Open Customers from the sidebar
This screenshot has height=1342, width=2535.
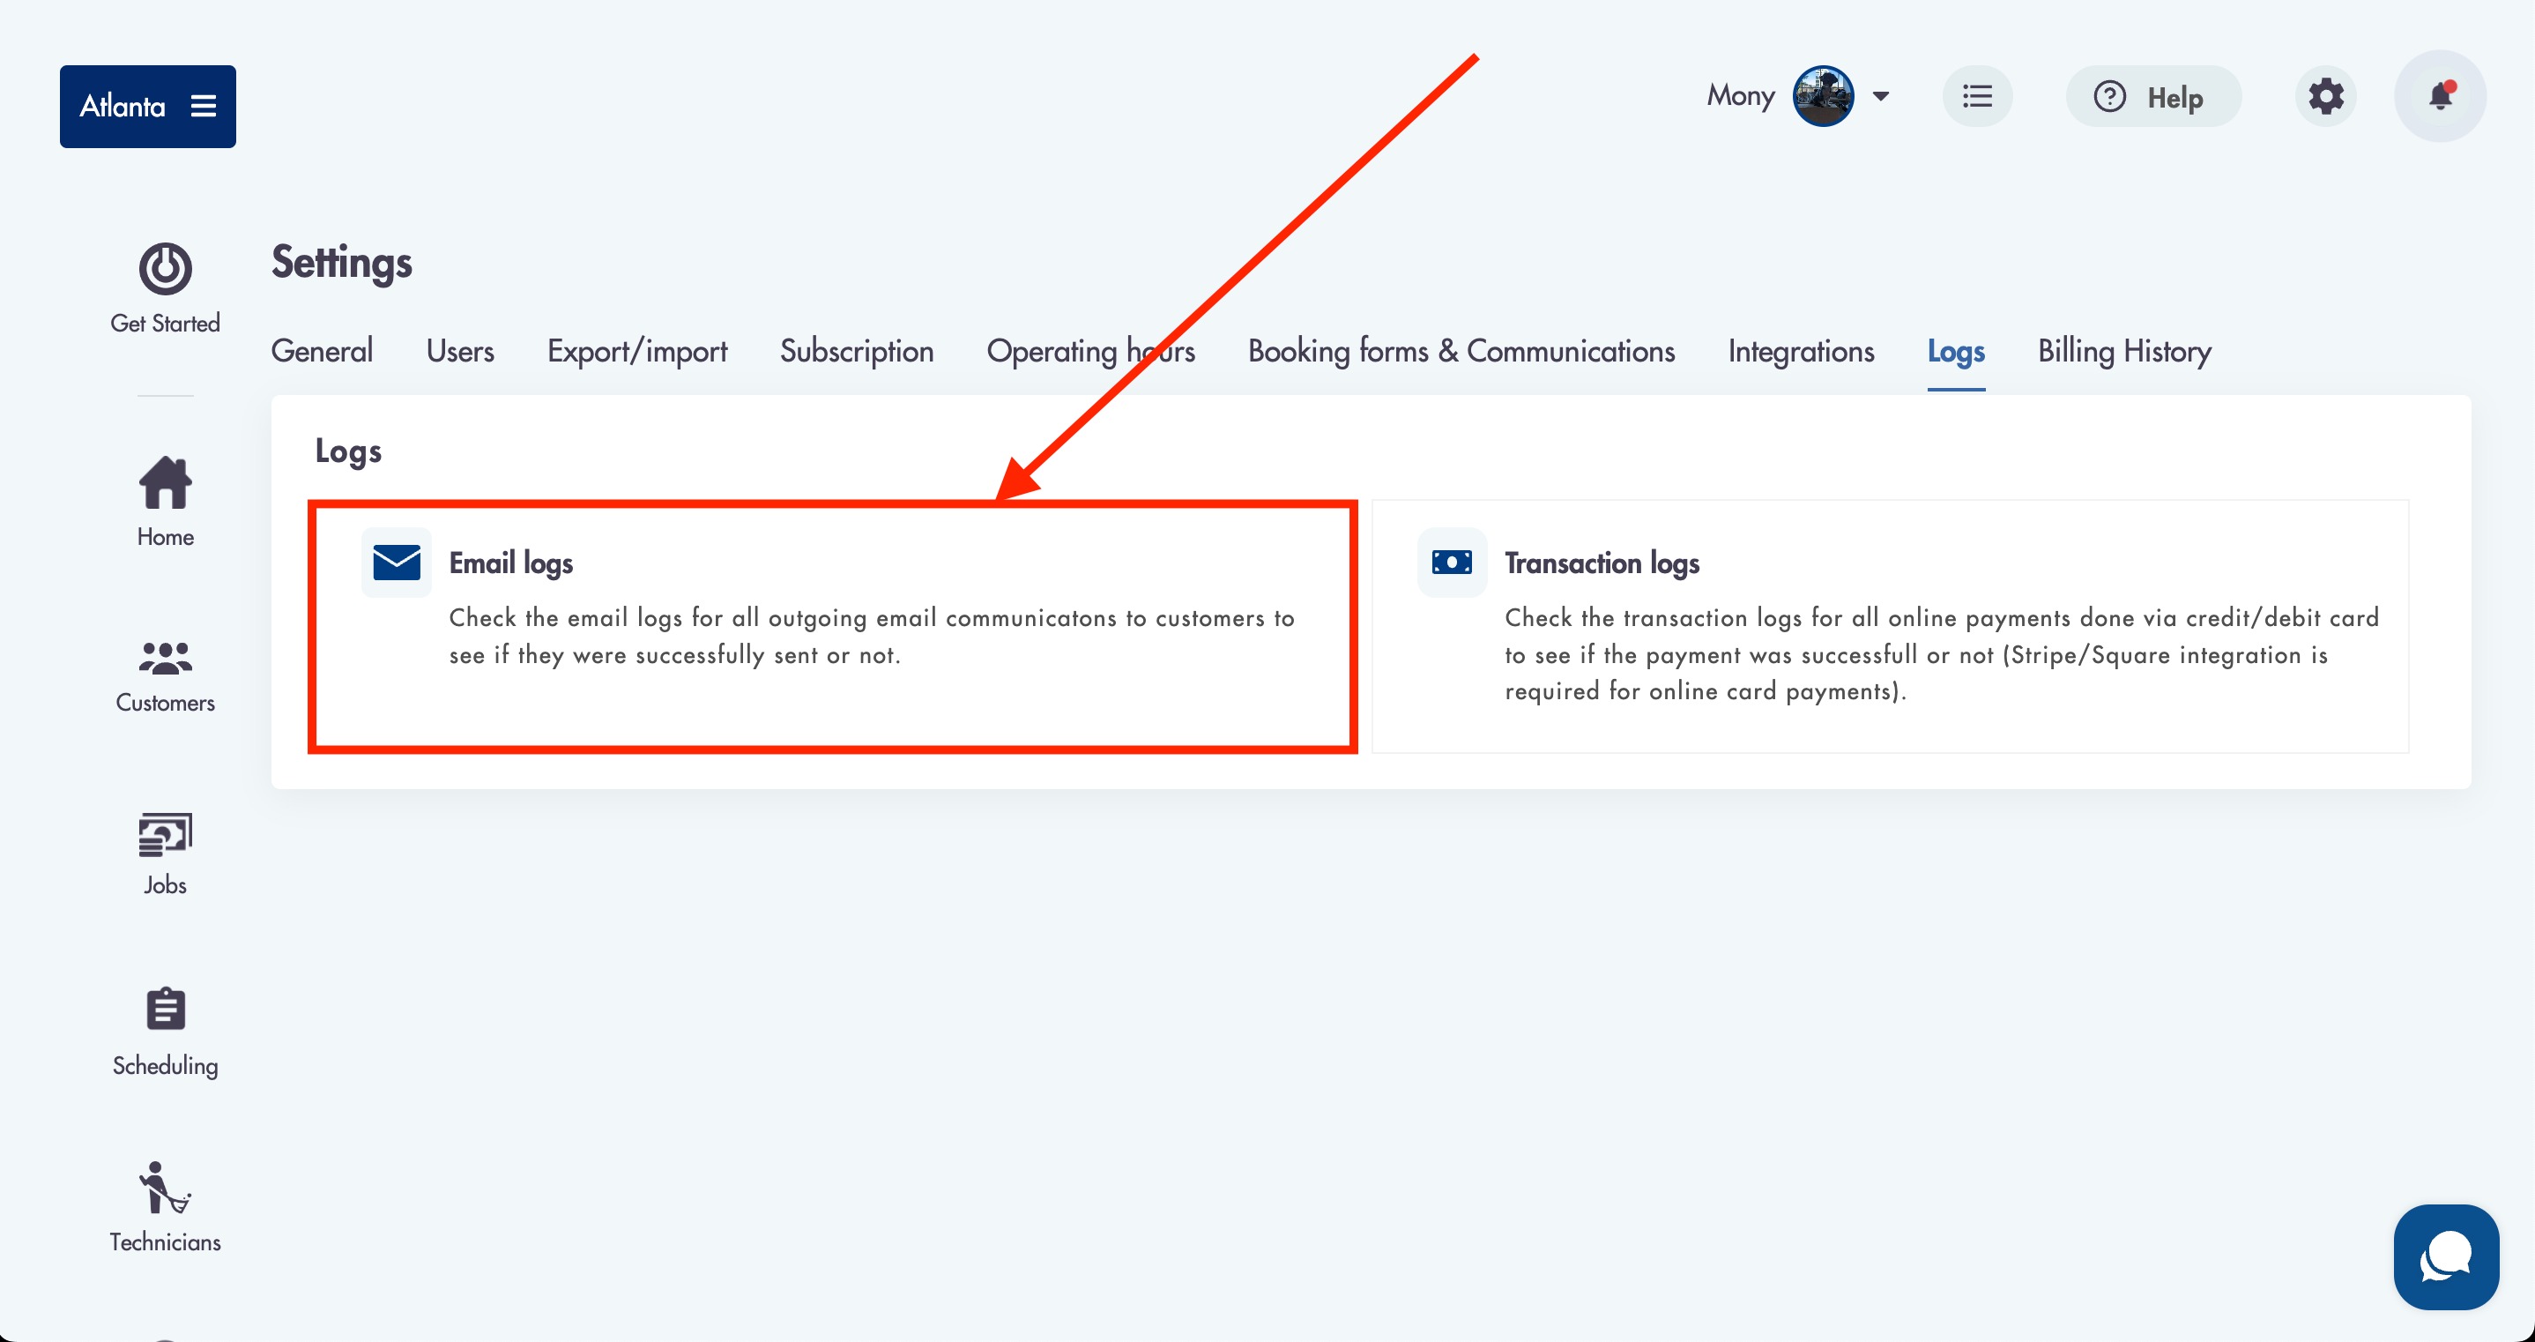point(166,677)
